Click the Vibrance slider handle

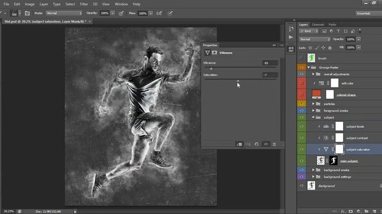click(x=211, y=69)
